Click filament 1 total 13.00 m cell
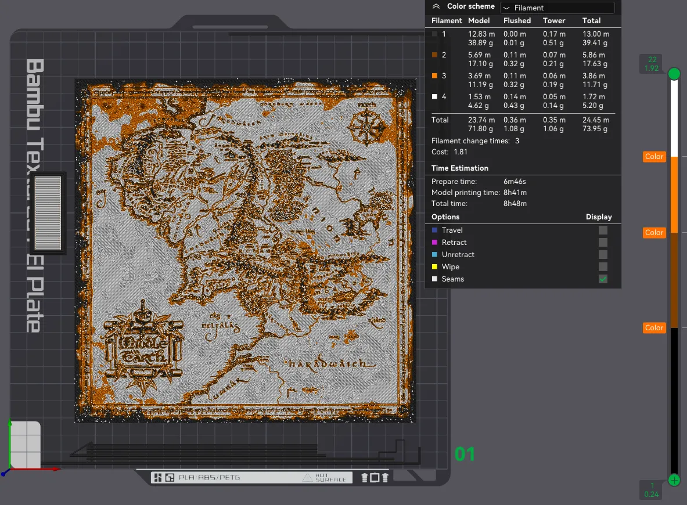The image size is (687, 505). click(595, 34)
